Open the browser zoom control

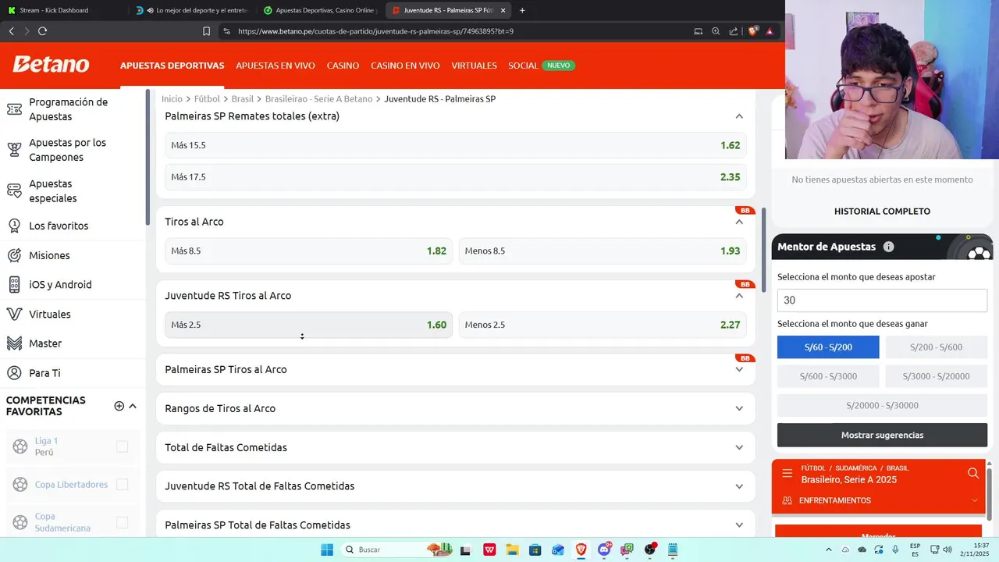pyautogui.click(x=716, y=31)
